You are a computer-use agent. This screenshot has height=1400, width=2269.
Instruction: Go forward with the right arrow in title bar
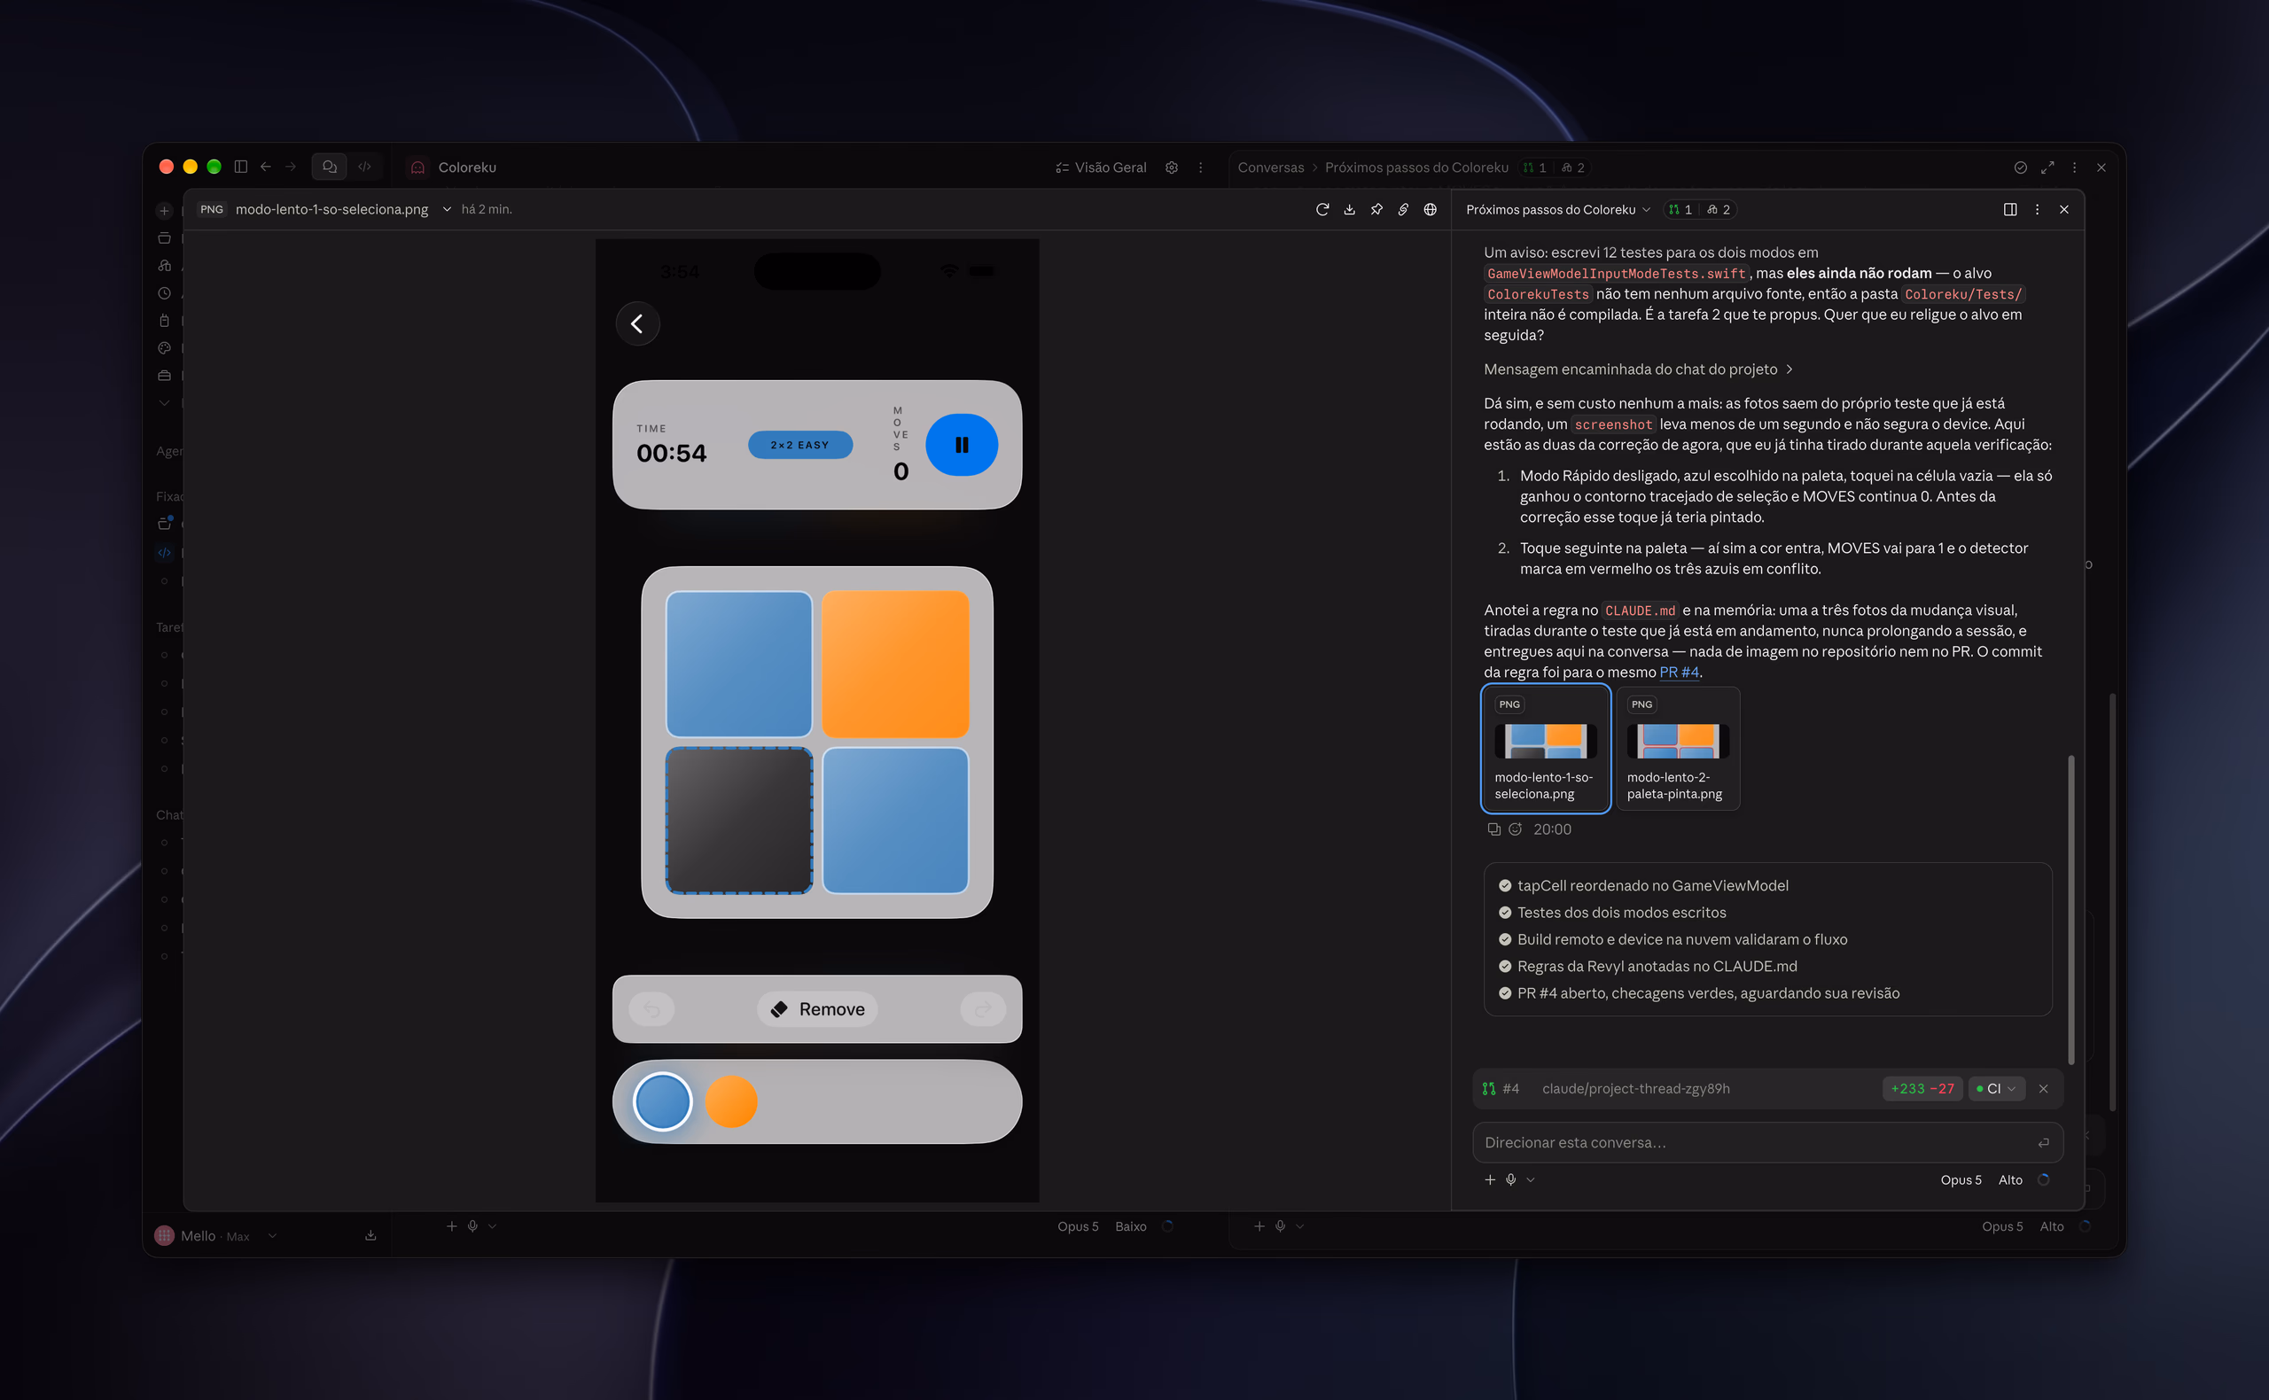[291, 167]
